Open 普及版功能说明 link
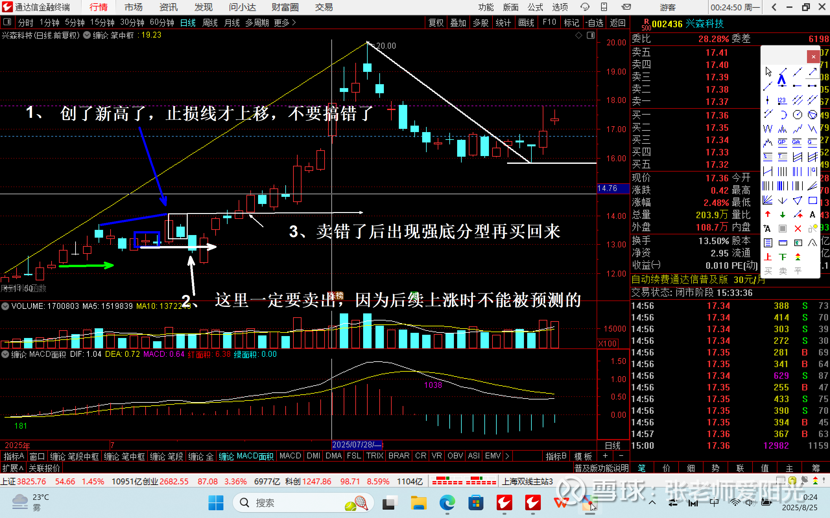The height and width of the screenshot is (518, 830). tap(601, 468)
